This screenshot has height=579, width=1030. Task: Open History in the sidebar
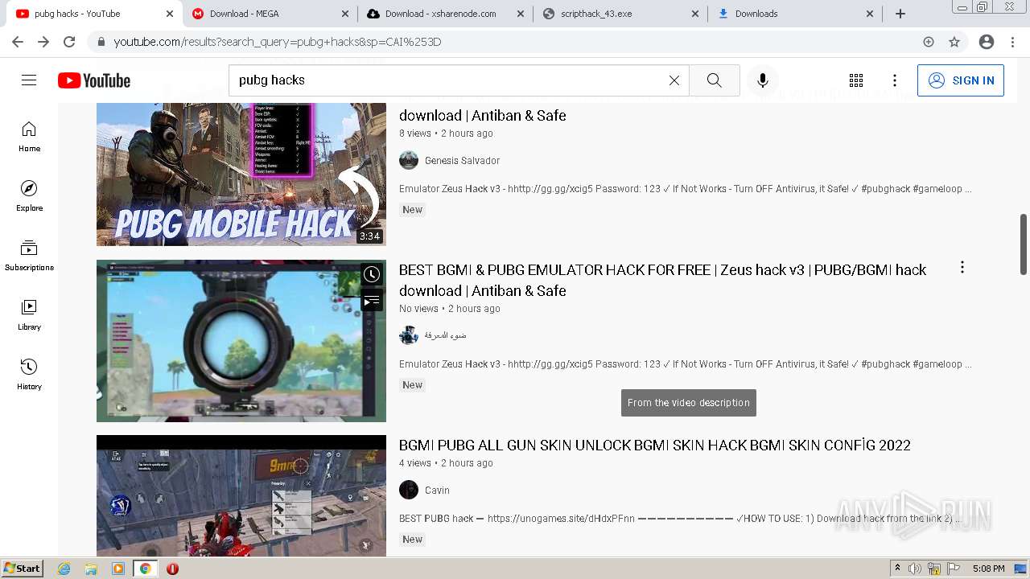tap(29, 375)
